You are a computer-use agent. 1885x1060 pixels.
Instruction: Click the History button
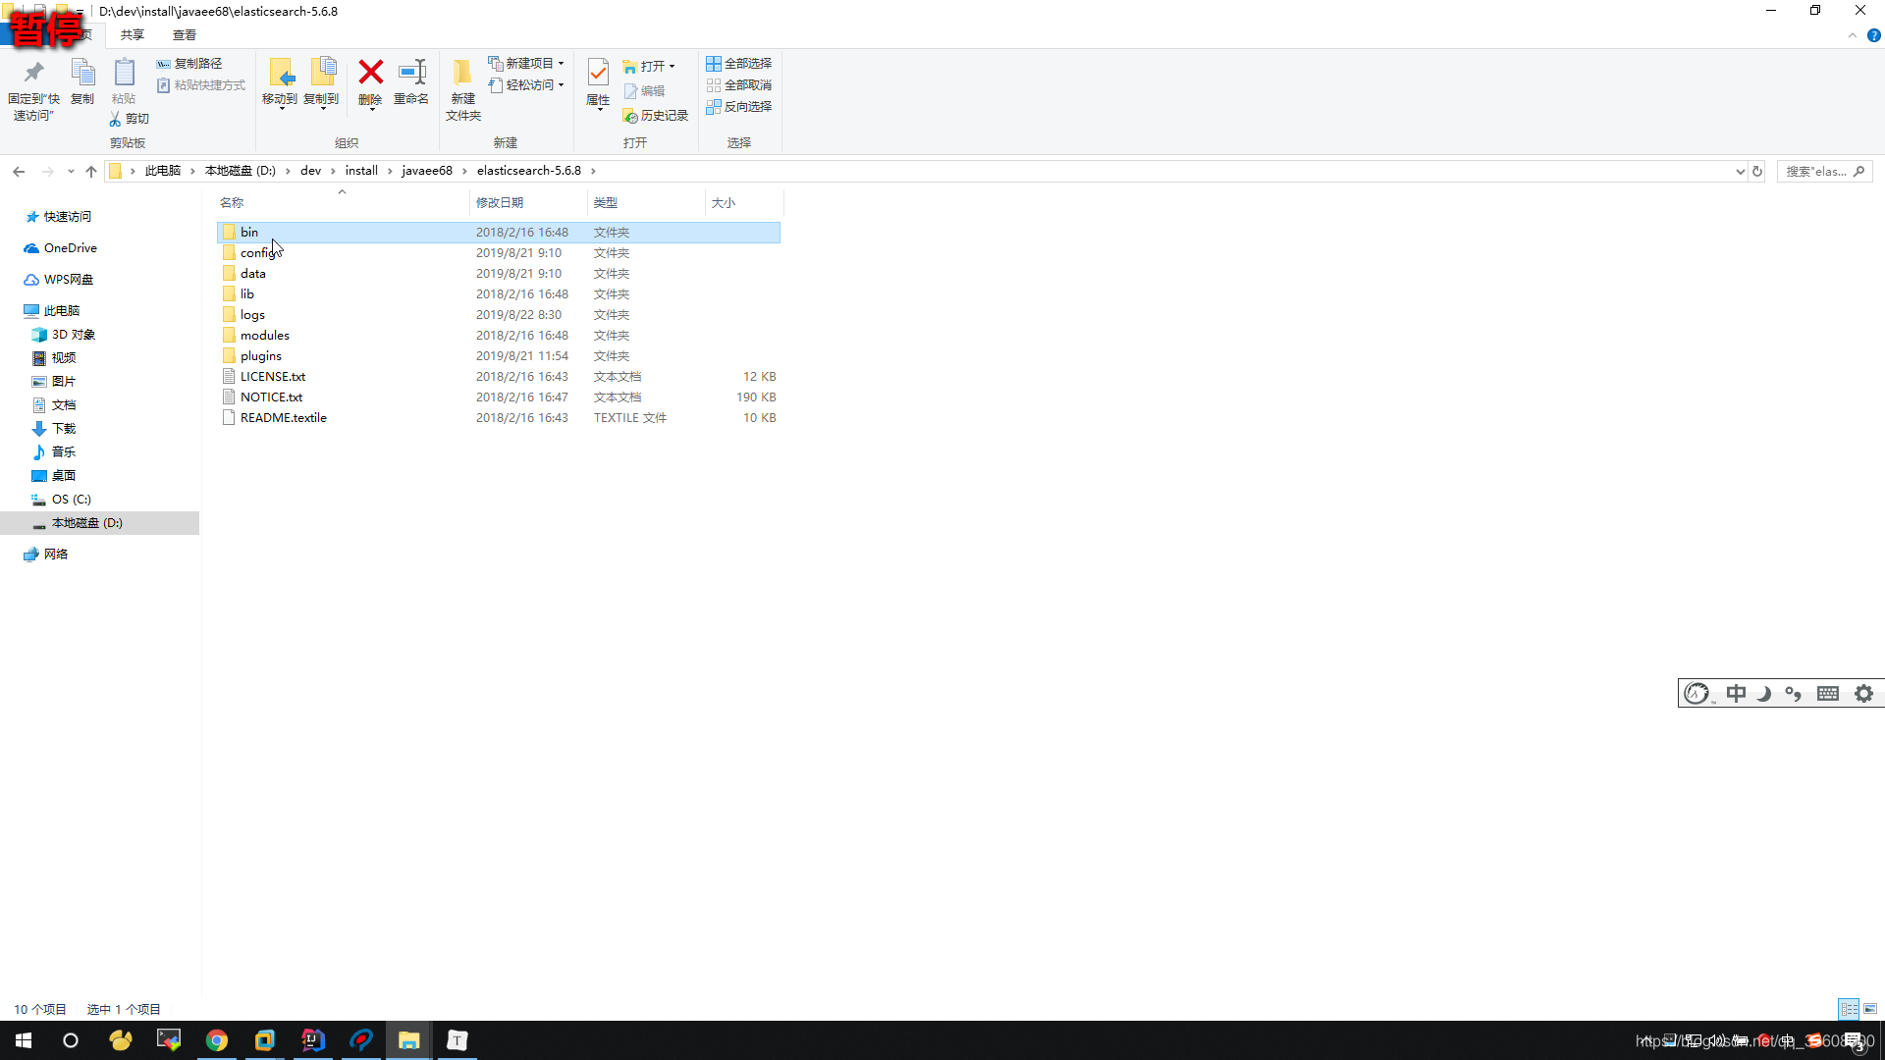click(x=656, y=116)
